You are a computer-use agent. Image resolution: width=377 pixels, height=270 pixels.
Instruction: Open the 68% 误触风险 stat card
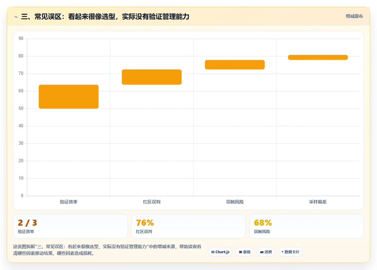tap(306, 226)
